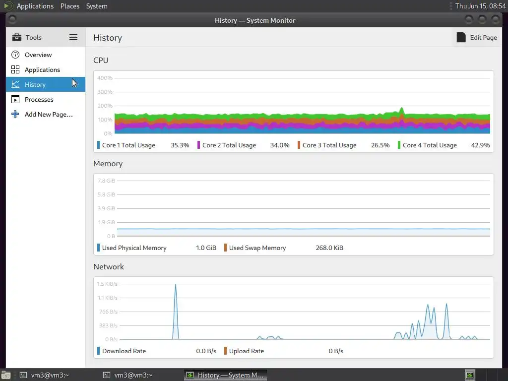508x381 pixels.
Task: Click the Upload Rate orange swatch
Action: (225, 351)
